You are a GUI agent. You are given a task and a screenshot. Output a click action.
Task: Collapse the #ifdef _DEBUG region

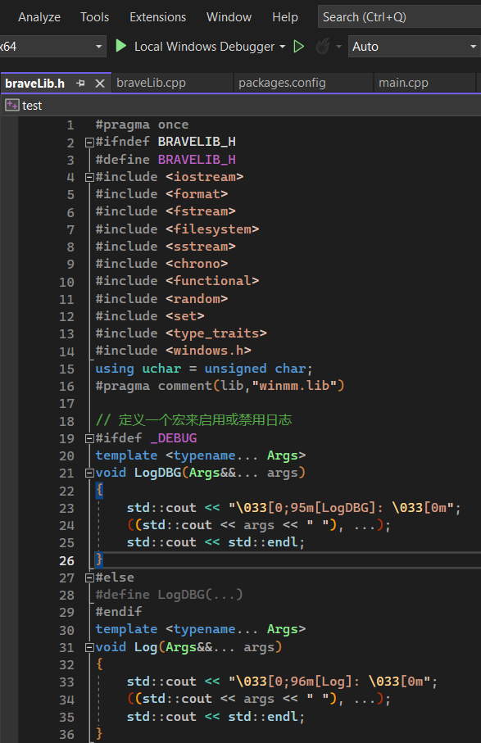tap(89, 438)
